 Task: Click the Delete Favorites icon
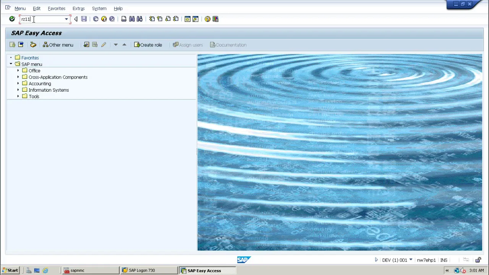[95, 45]
